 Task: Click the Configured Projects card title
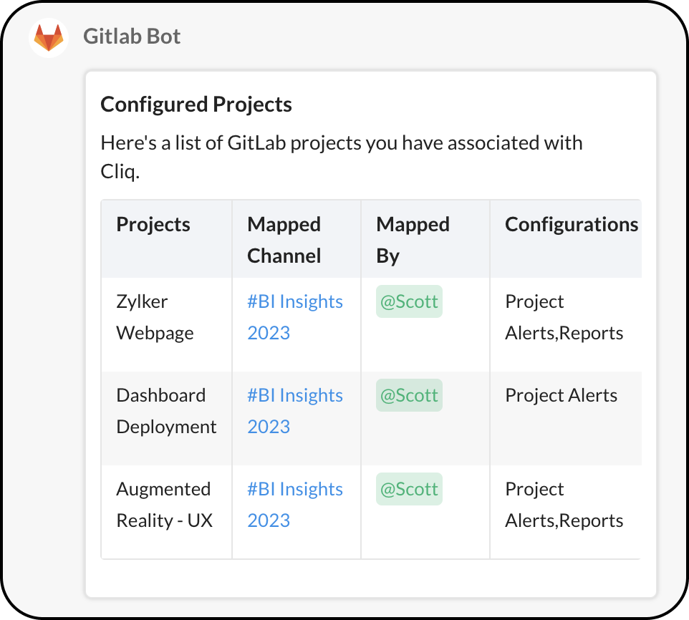pyautogui.click(x=196, y=105)
